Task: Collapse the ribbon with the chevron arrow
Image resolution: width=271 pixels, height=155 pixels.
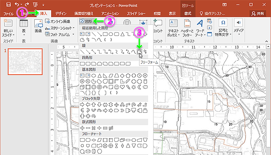Action: click(x=266, y=41)
